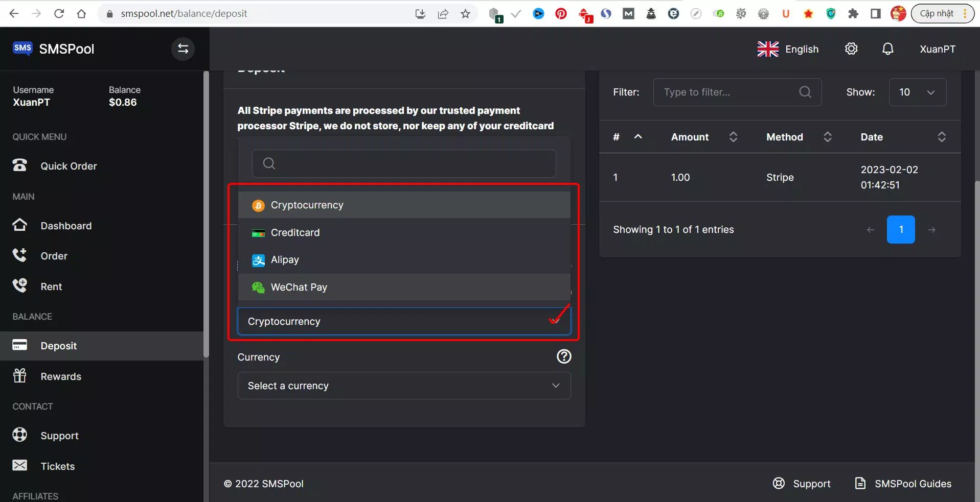The image size is (980, 502).
Task: Open the Select a currency dropdown
Action: (x=404, y=386)
